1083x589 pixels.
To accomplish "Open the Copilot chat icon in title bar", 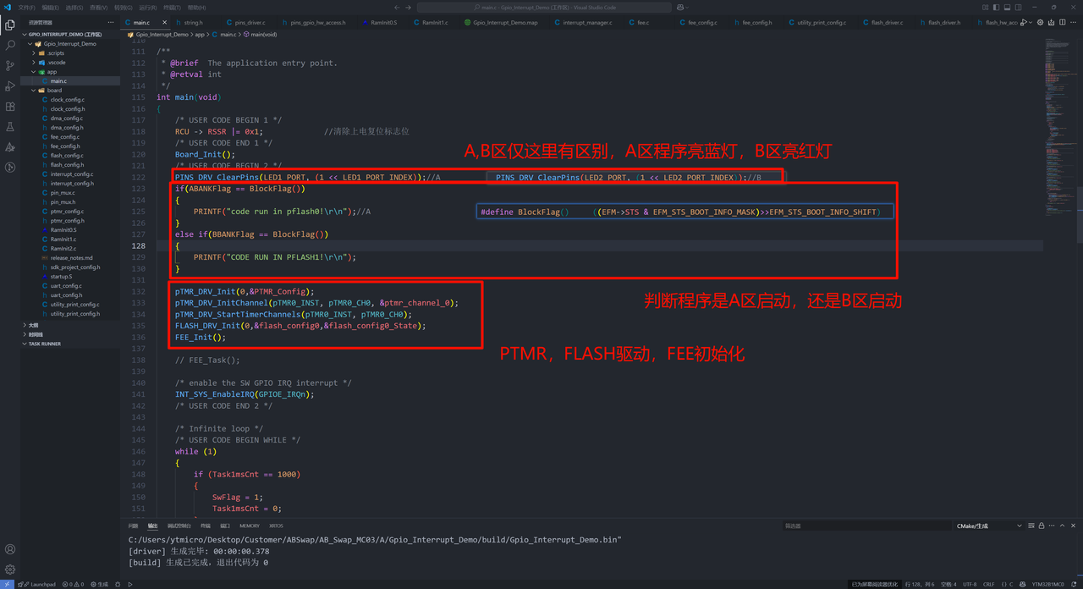I will click(x=679, y=8).
